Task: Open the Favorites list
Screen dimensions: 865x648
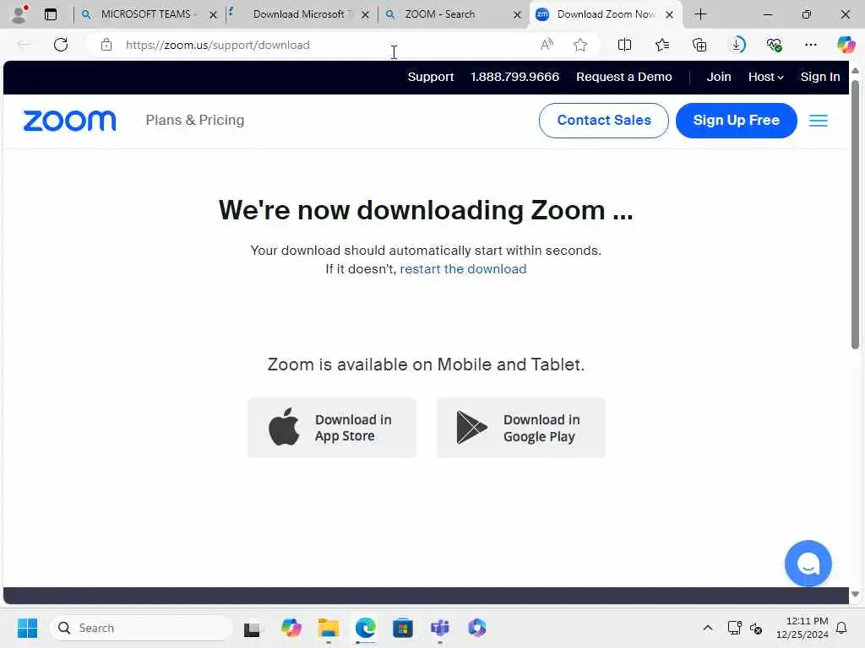Action: pyautogui.click(x=662, y=45)
